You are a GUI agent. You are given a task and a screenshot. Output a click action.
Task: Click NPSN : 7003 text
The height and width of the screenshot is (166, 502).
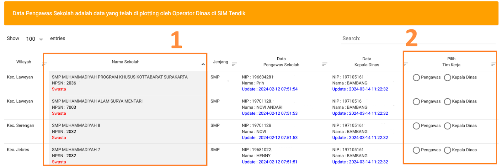point(64,107)
